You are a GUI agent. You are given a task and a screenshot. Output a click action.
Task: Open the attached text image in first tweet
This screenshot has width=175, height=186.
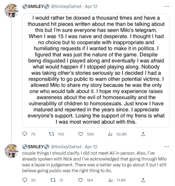[96, 70]
